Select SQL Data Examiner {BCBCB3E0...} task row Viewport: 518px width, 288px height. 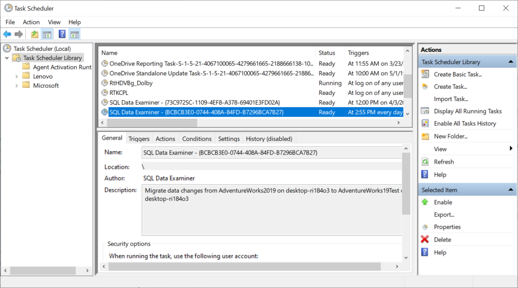pyautogui.click(x=252, y=112)
